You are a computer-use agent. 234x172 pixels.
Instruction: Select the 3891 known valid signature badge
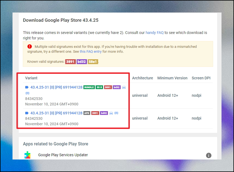point(70,62)
